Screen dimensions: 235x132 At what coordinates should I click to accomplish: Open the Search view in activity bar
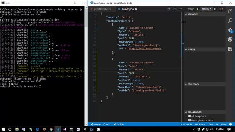point(230,21)
